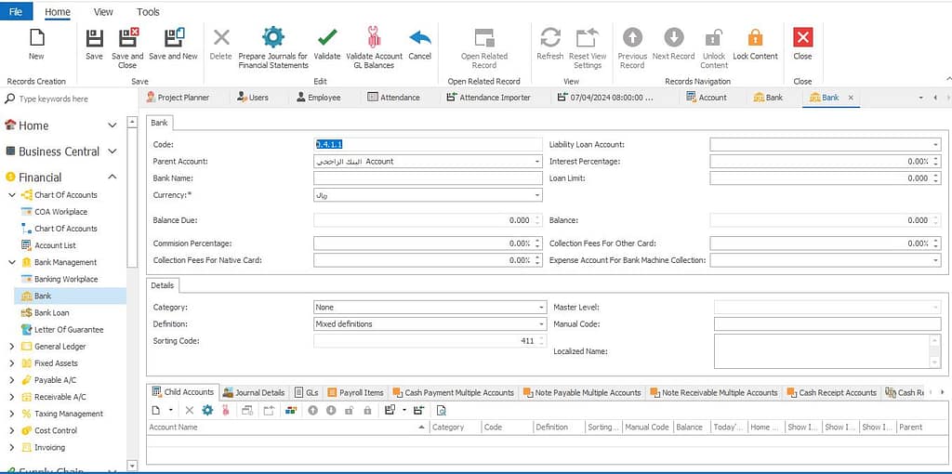Click Reset View Settings icon
Image resolution: width=952 pixels, height=474 pixels.
pos(588,38)
